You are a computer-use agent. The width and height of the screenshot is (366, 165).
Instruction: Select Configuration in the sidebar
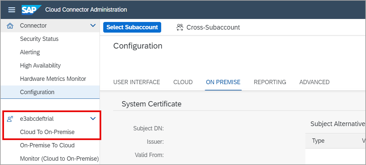click(x=50, y=92)
